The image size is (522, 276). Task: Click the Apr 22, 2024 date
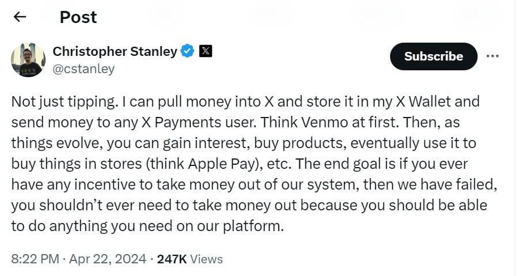pos(108,259)
